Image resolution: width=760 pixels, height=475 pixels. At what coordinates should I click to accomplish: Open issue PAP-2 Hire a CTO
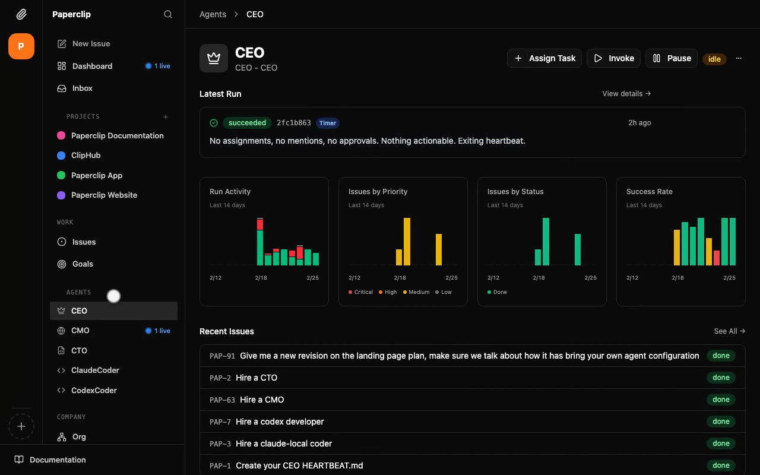(473, 378)
